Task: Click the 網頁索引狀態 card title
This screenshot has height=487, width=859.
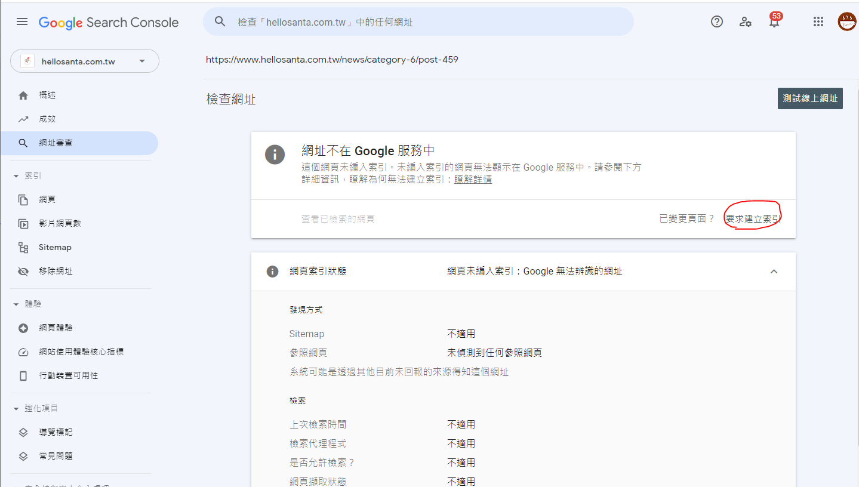Action: [x=318, y=272]
